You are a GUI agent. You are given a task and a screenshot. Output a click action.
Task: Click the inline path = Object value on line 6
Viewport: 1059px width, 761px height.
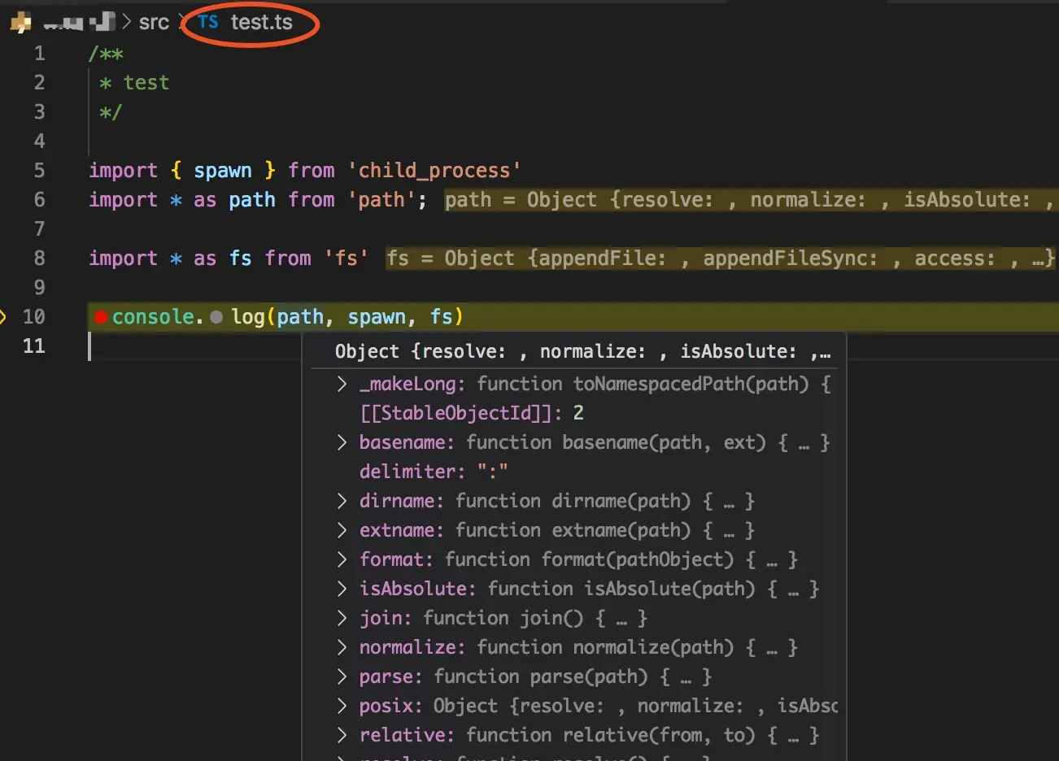732,199
